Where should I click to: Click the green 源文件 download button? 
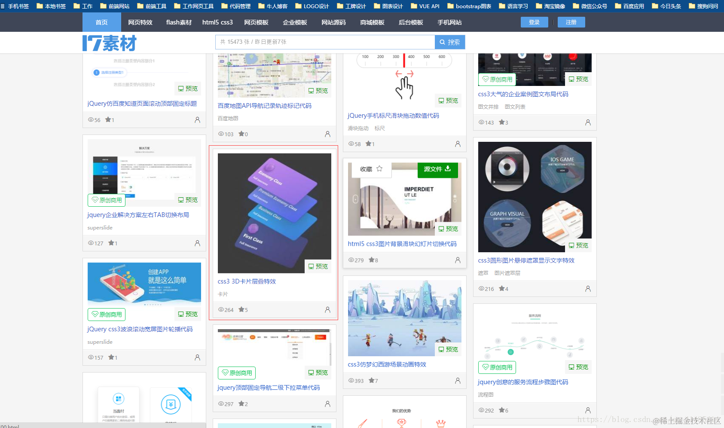pyautogui.click(x=437, y=169)
